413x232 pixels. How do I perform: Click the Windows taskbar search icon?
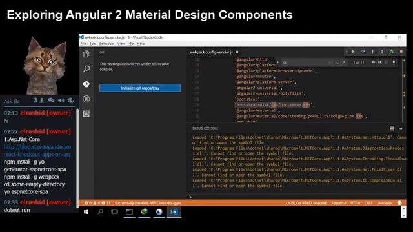coord(101,212)
